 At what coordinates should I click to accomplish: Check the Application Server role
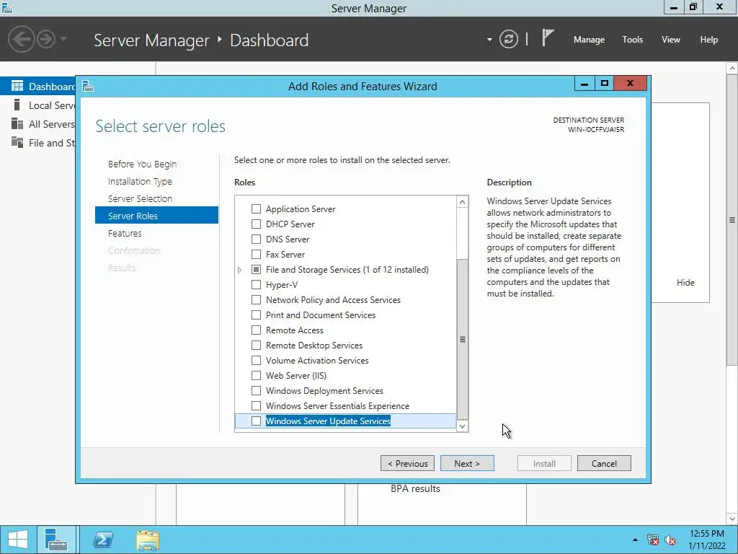click(256, 208)
